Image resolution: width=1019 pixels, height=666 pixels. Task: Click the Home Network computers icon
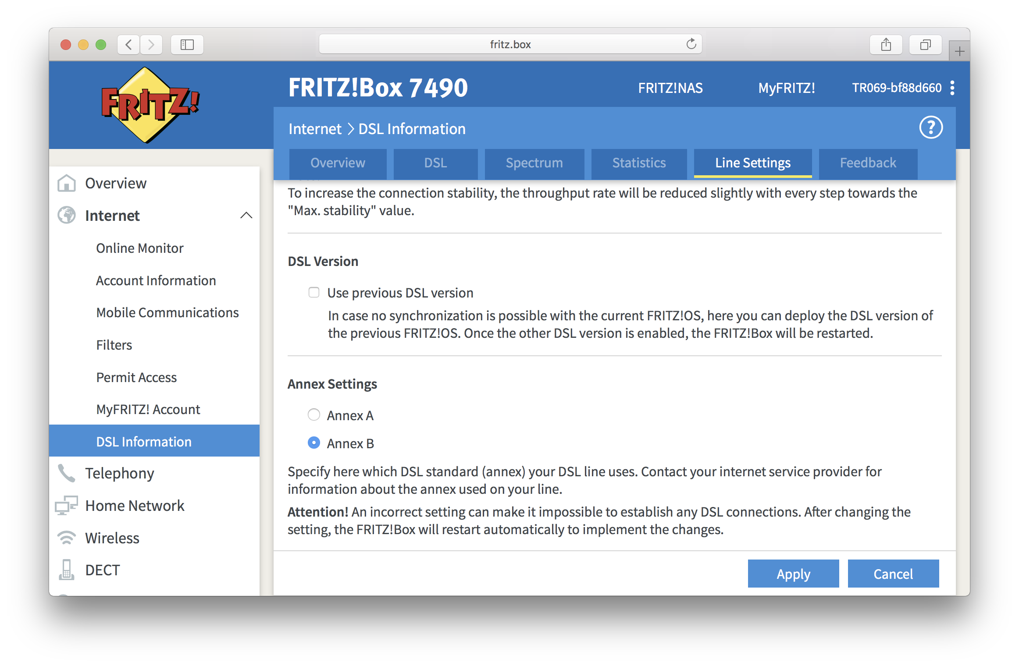click(x=66, y=505)
